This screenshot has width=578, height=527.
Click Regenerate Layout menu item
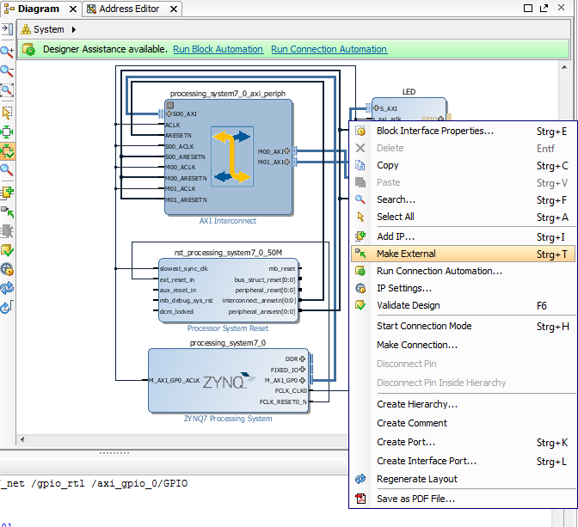point(463,479)
